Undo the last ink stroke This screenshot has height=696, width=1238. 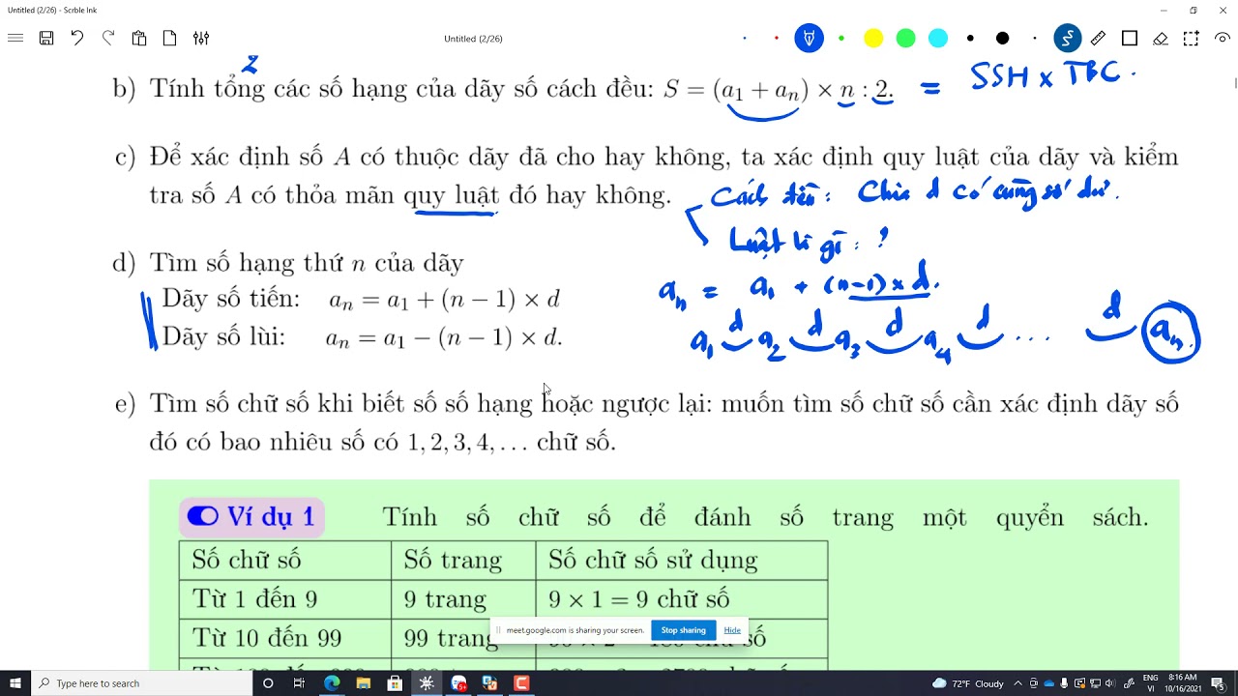(77, 39)
